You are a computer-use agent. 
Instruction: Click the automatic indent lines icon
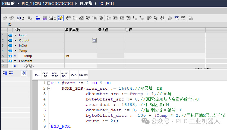[x=128, y=18]
